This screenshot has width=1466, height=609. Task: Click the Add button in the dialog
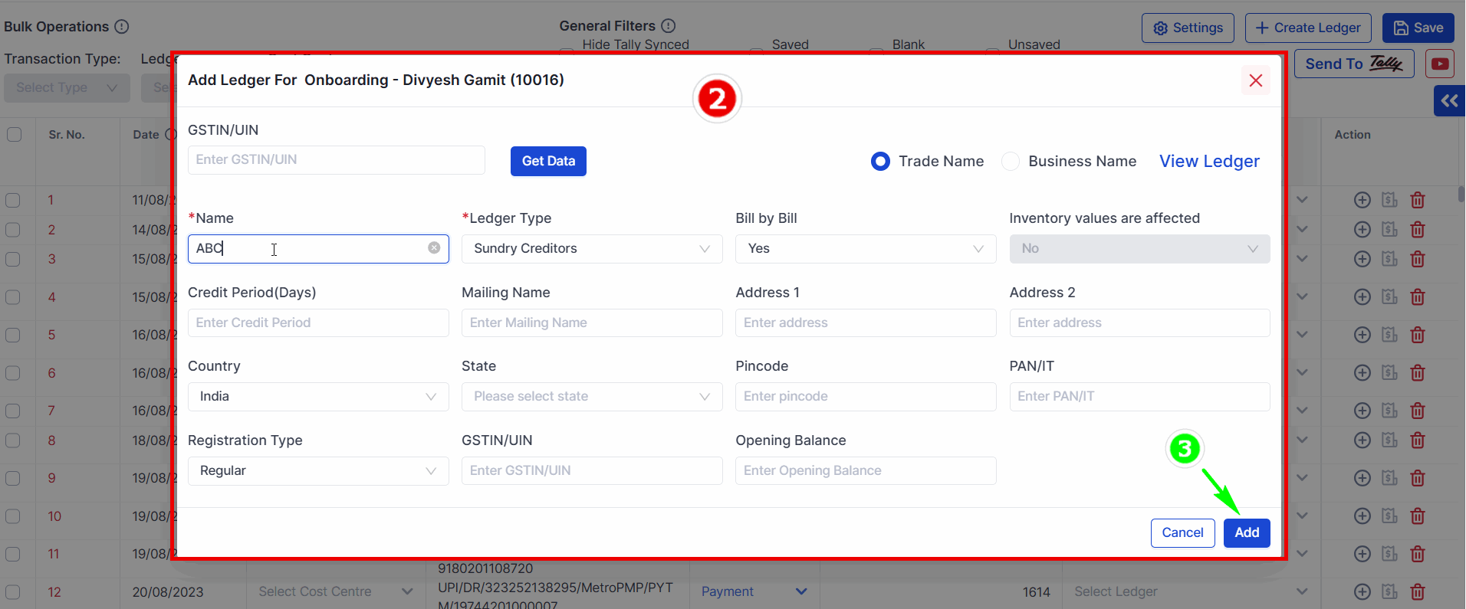[x=1247, y=532]
